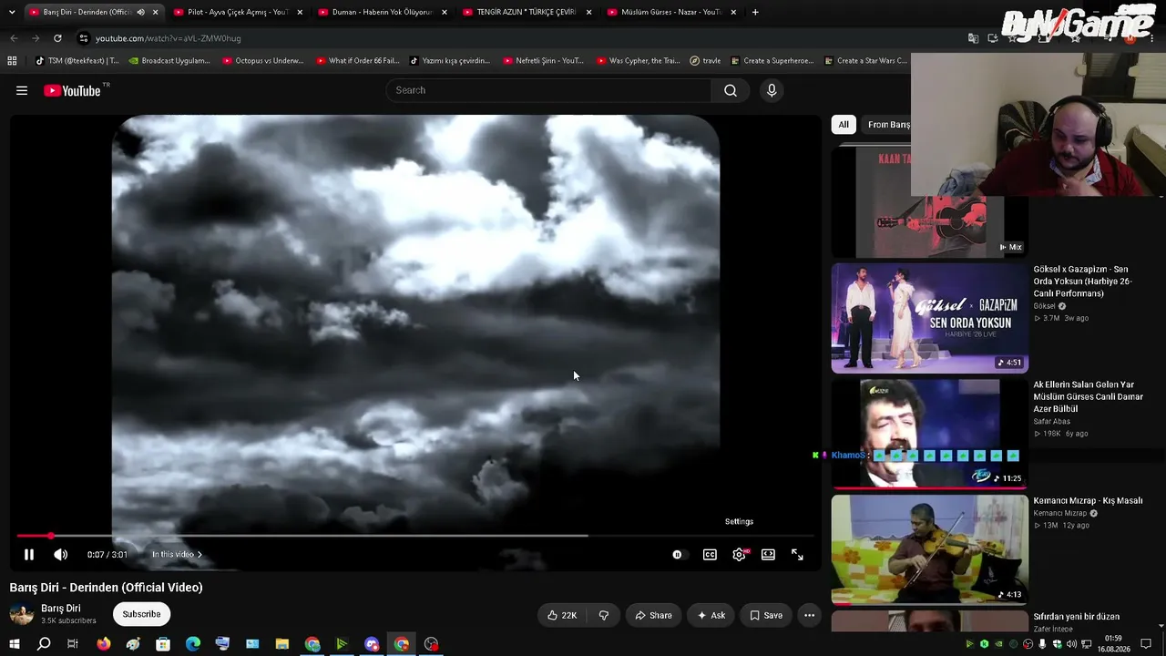Open the Task View taskbar button
Screen dimensions: 1166x656
(x=73, y=644)
